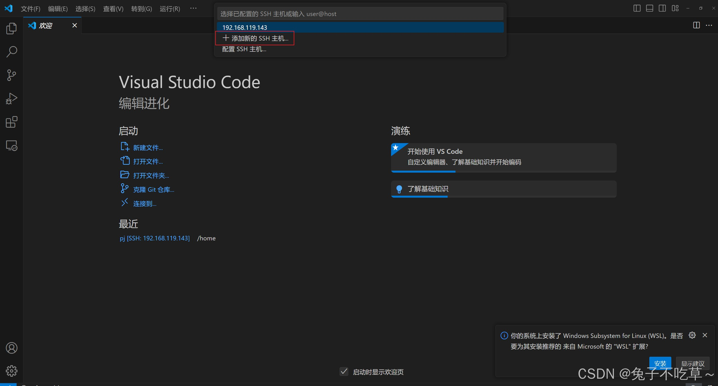
Task: Open the Customize Layout icon
Action: coord(675,8)
